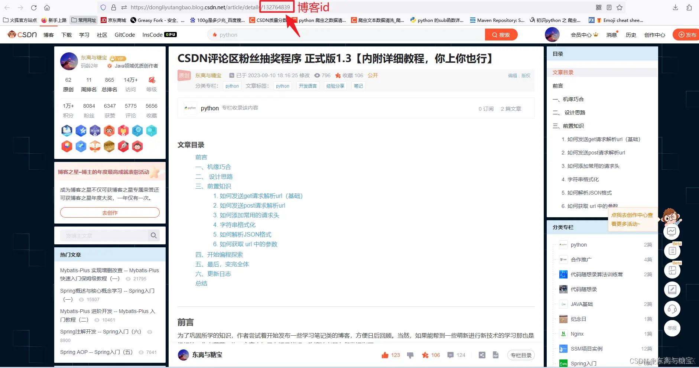The height and width of the screenshot is (368, 699).
Task: Switch to the 博客 navigation item
Action: click(x=48, y=35)
